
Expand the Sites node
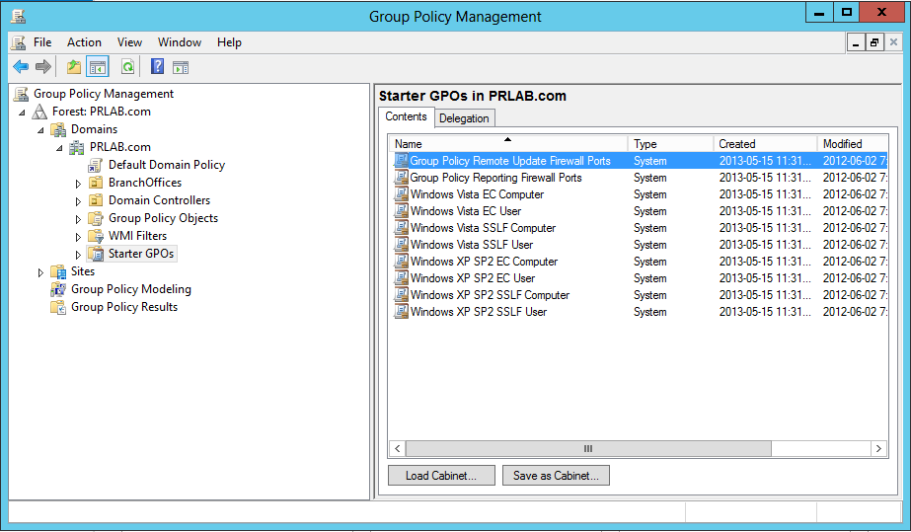(x=40, y=272)
